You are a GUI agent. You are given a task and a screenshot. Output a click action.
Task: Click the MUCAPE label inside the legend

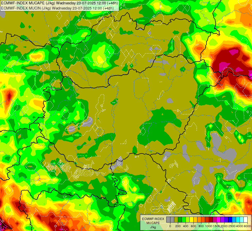153,223
